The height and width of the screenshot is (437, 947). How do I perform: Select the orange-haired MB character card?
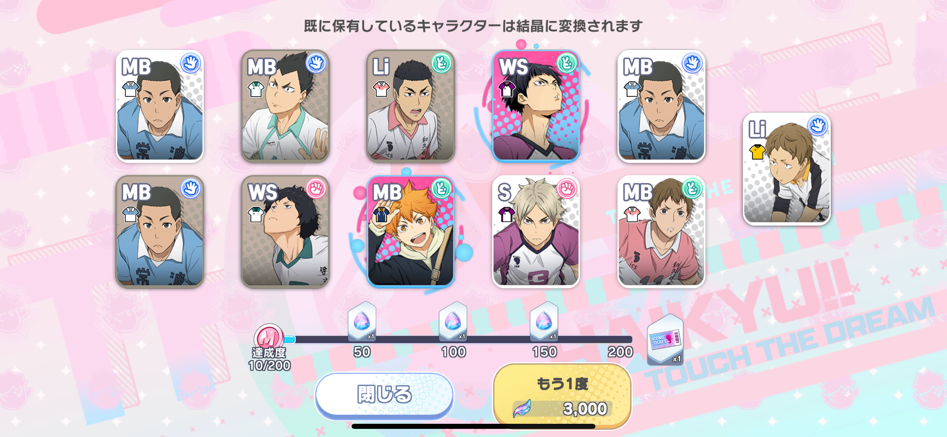[x=411, y=232]
